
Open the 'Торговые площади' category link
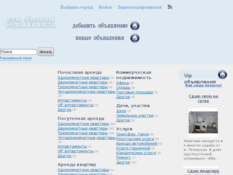(x=135, y=92)
